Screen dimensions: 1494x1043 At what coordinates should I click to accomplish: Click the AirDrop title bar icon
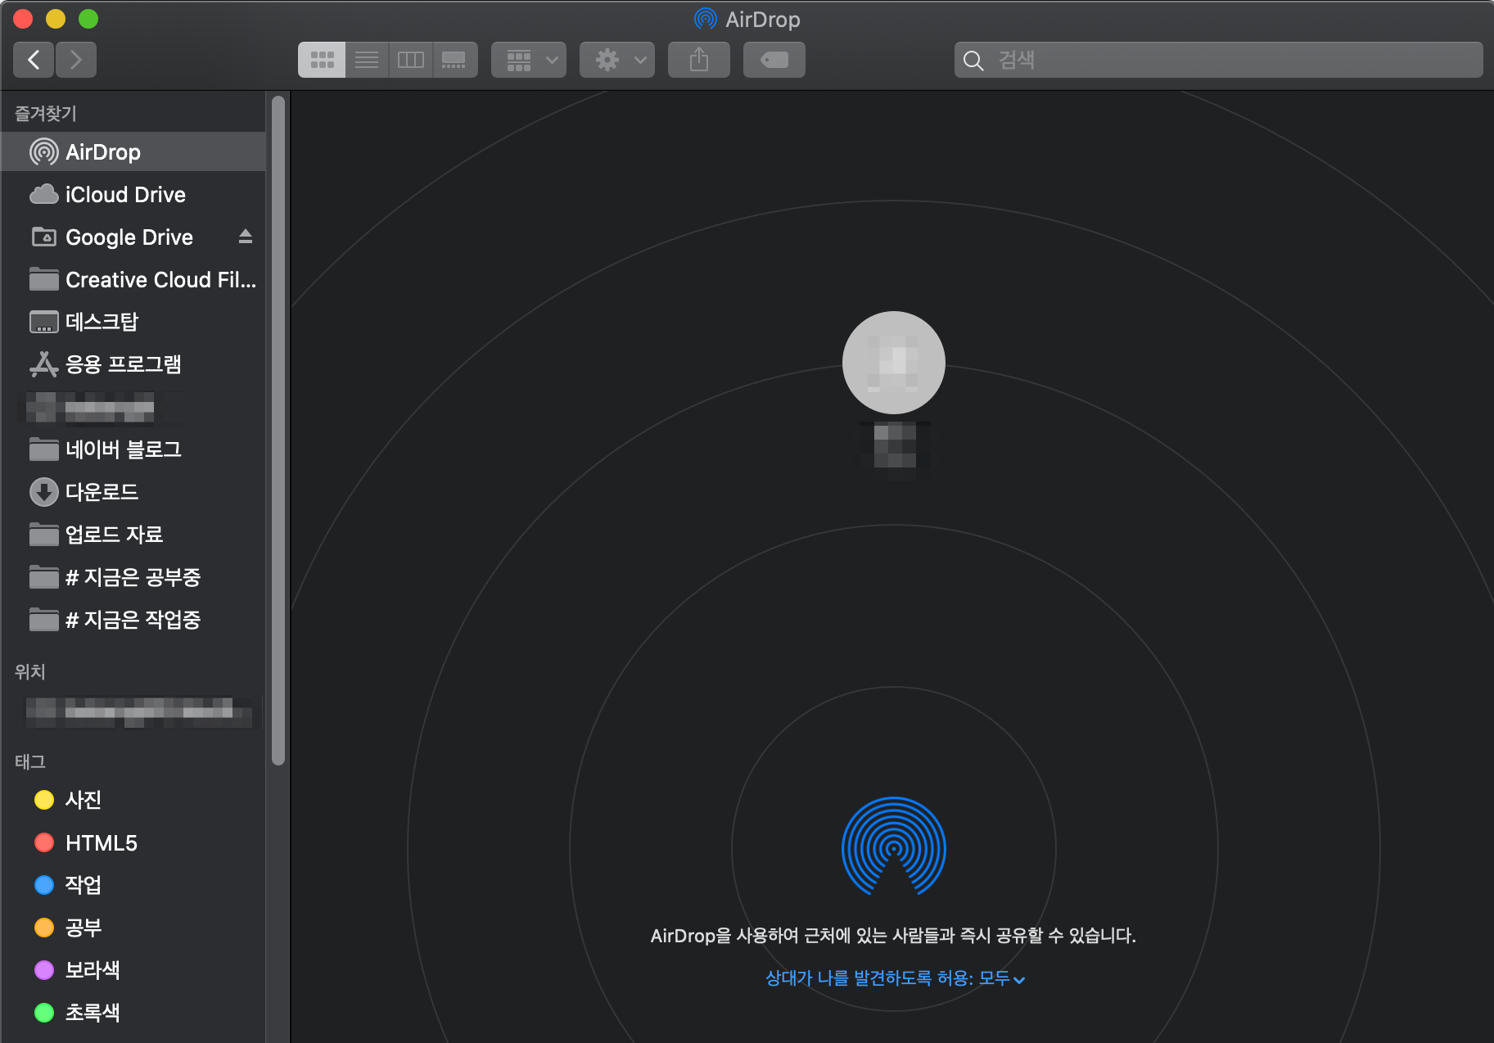pos(705,19)
